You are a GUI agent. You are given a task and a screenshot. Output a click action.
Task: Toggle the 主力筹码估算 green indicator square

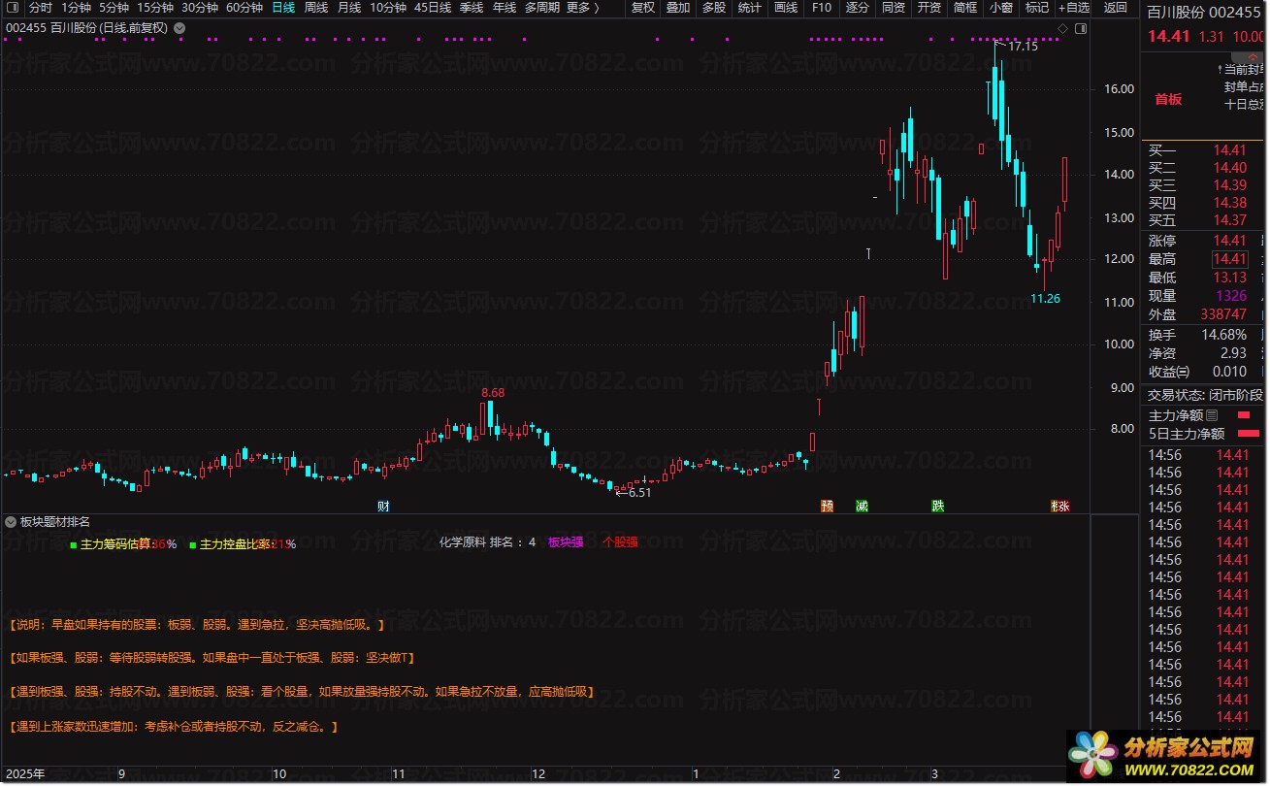coord(74,545)
